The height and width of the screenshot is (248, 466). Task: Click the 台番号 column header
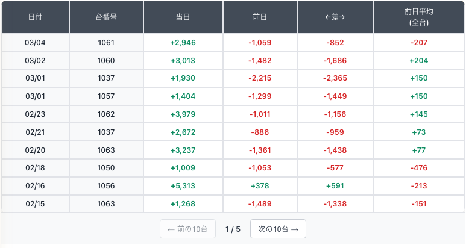[106, 17]
